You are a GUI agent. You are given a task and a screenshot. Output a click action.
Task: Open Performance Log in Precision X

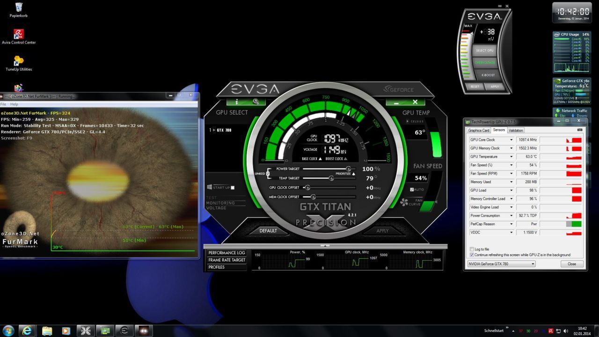pos(226,253)
